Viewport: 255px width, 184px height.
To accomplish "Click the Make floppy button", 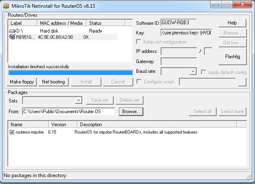I will tap(22, 82).
